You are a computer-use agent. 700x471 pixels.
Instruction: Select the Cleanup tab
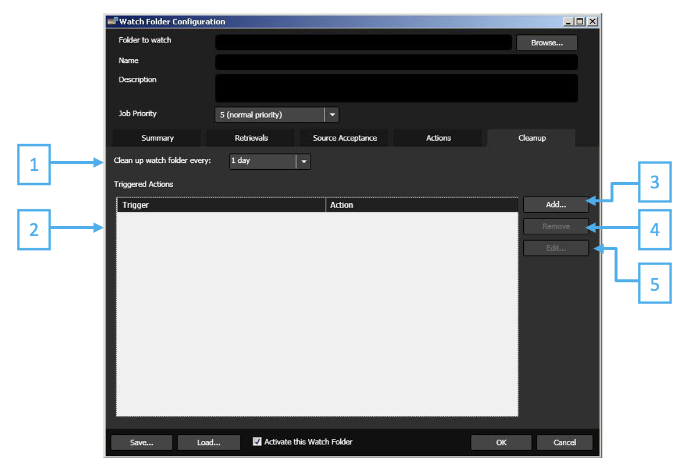(x=531, y=138)
